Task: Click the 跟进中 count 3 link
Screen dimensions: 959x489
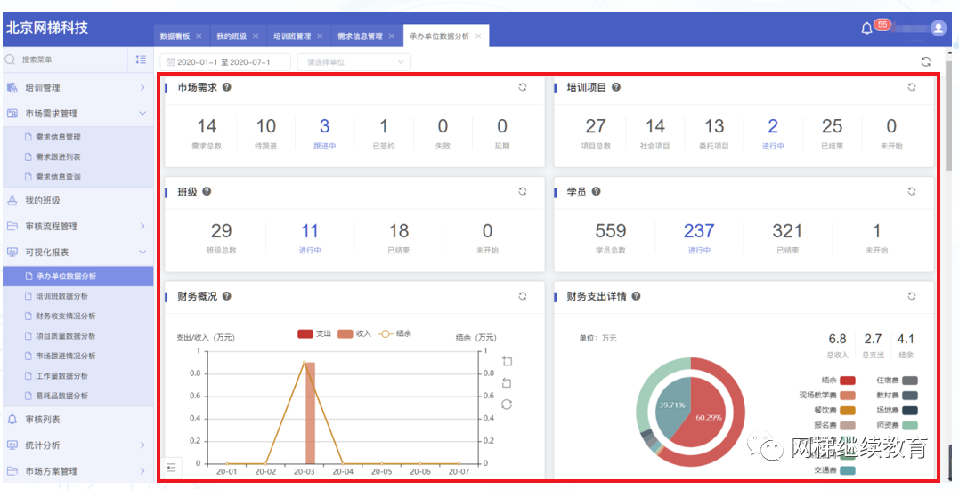Action: click(x=324, y=126)
